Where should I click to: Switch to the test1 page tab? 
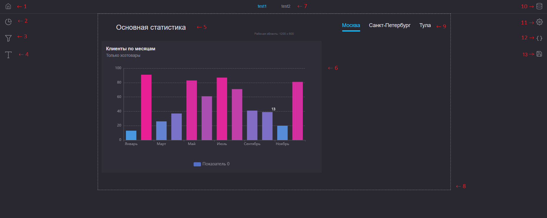pos(262,6)
